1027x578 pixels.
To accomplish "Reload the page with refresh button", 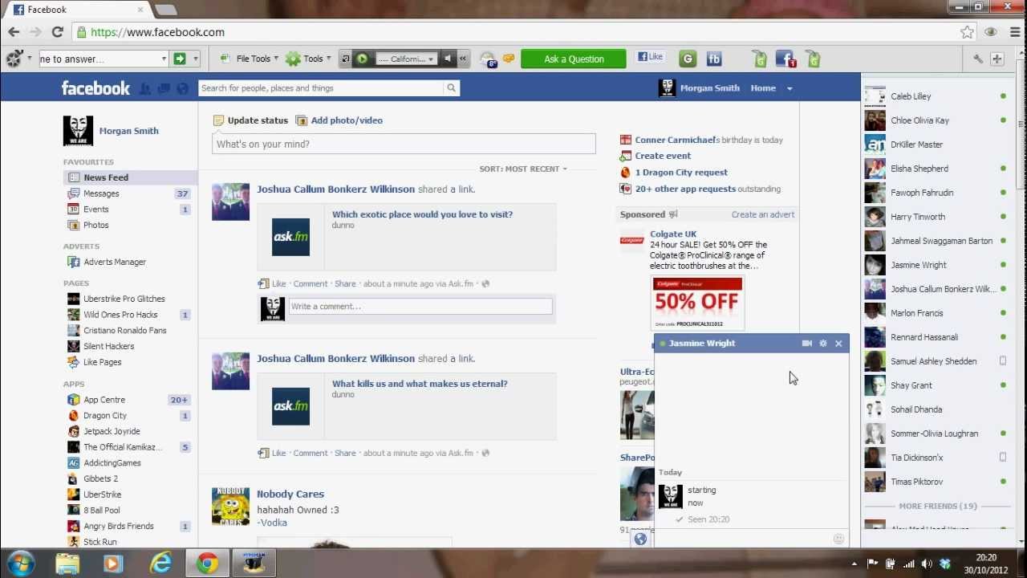I will [x=57, y=32].
